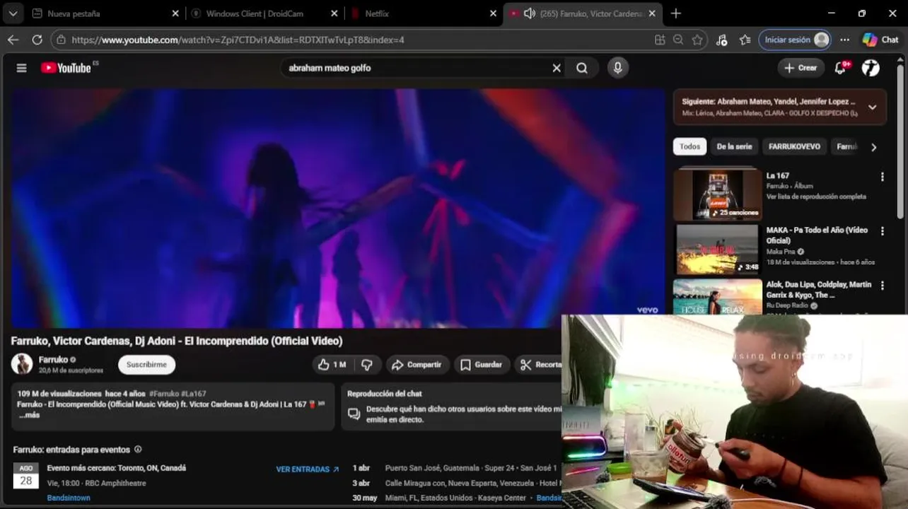908x509 pixels.
Task: Click the Recortar clip button
Action: click(539, 365)
